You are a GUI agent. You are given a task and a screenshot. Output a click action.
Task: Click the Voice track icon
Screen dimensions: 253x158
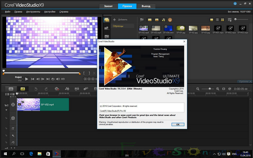[13, 136]
